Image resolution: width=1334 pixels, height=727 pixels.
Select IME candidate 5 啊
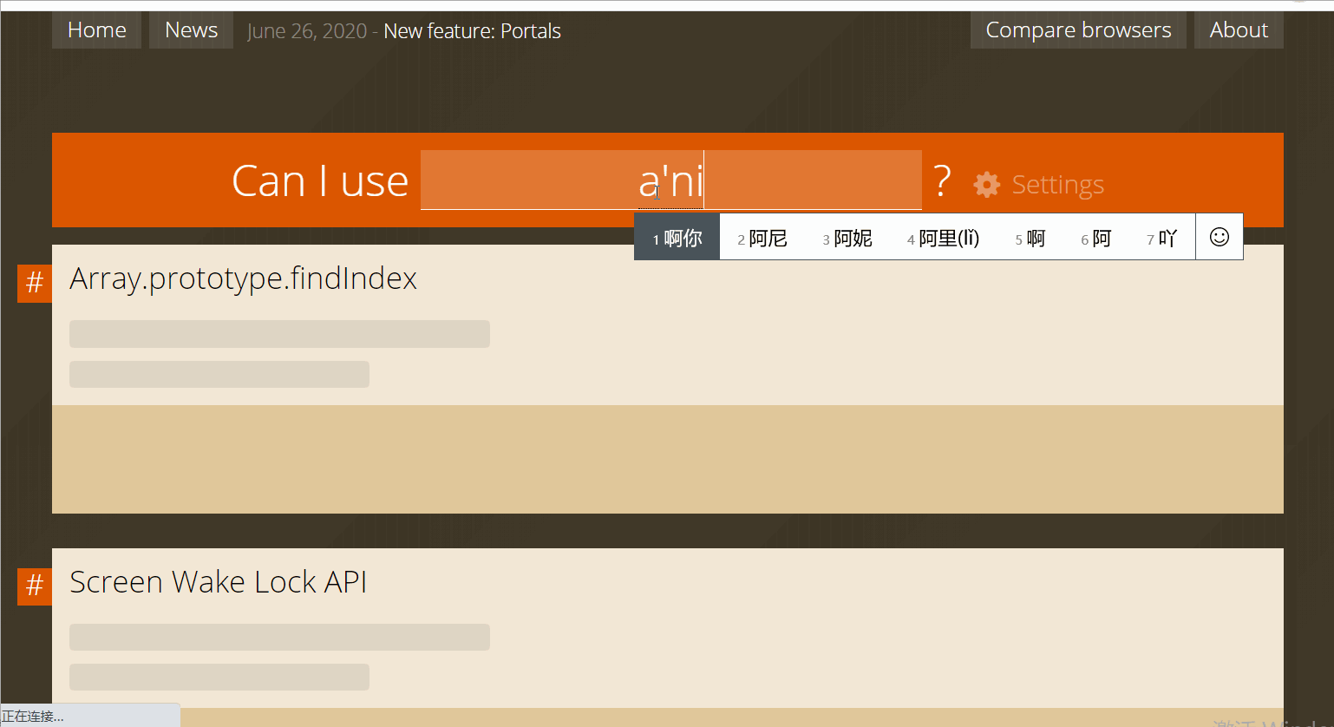1030,238
